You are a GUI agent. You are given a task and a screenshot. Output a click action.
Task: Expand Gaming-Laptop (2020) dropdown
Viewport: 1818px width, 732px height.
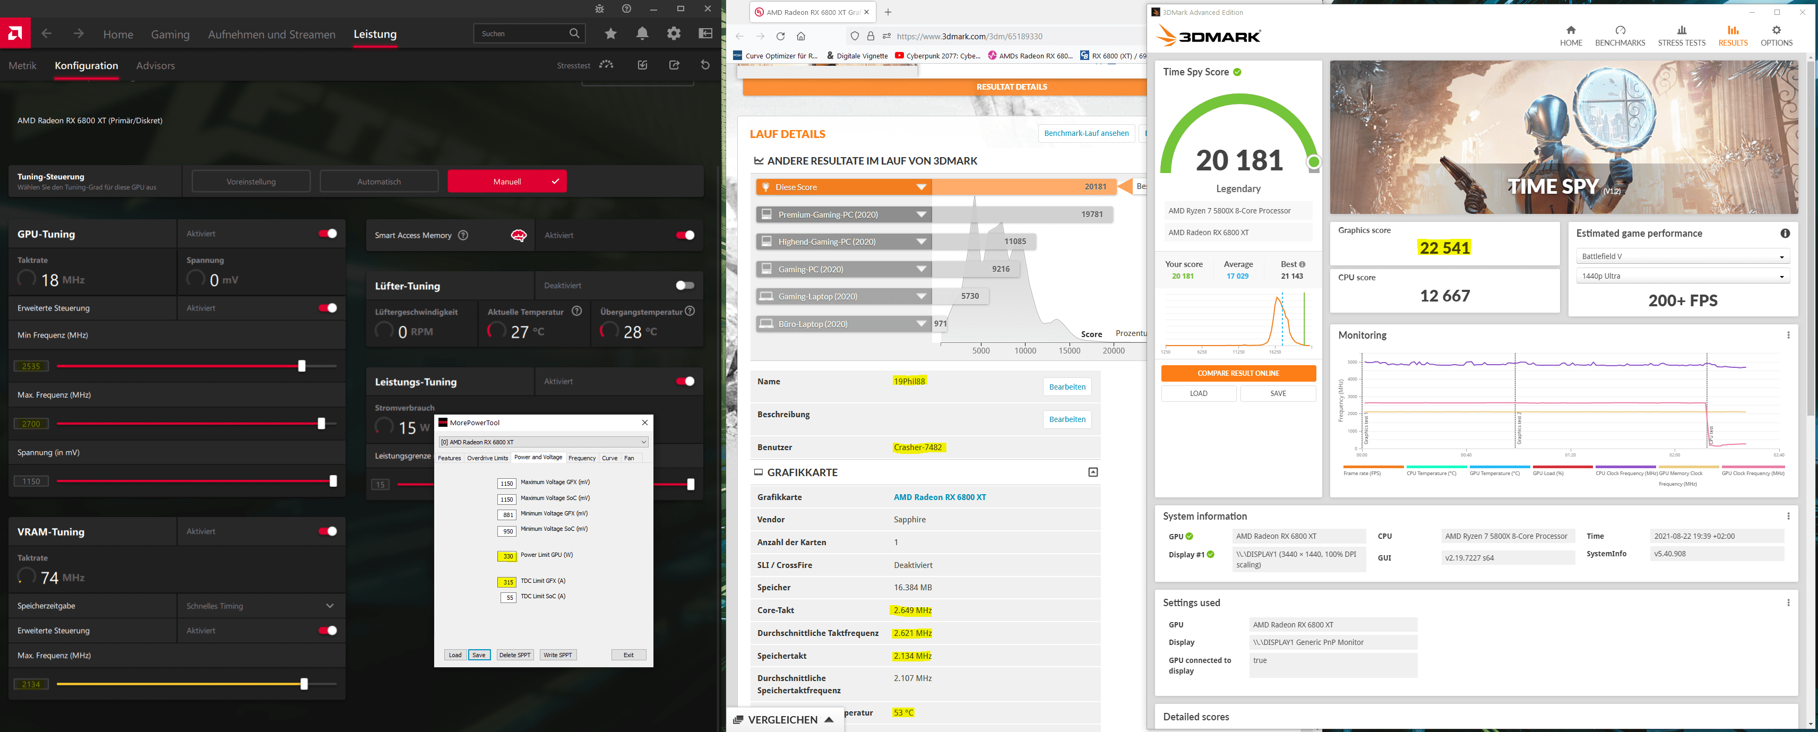pos(921,297)
